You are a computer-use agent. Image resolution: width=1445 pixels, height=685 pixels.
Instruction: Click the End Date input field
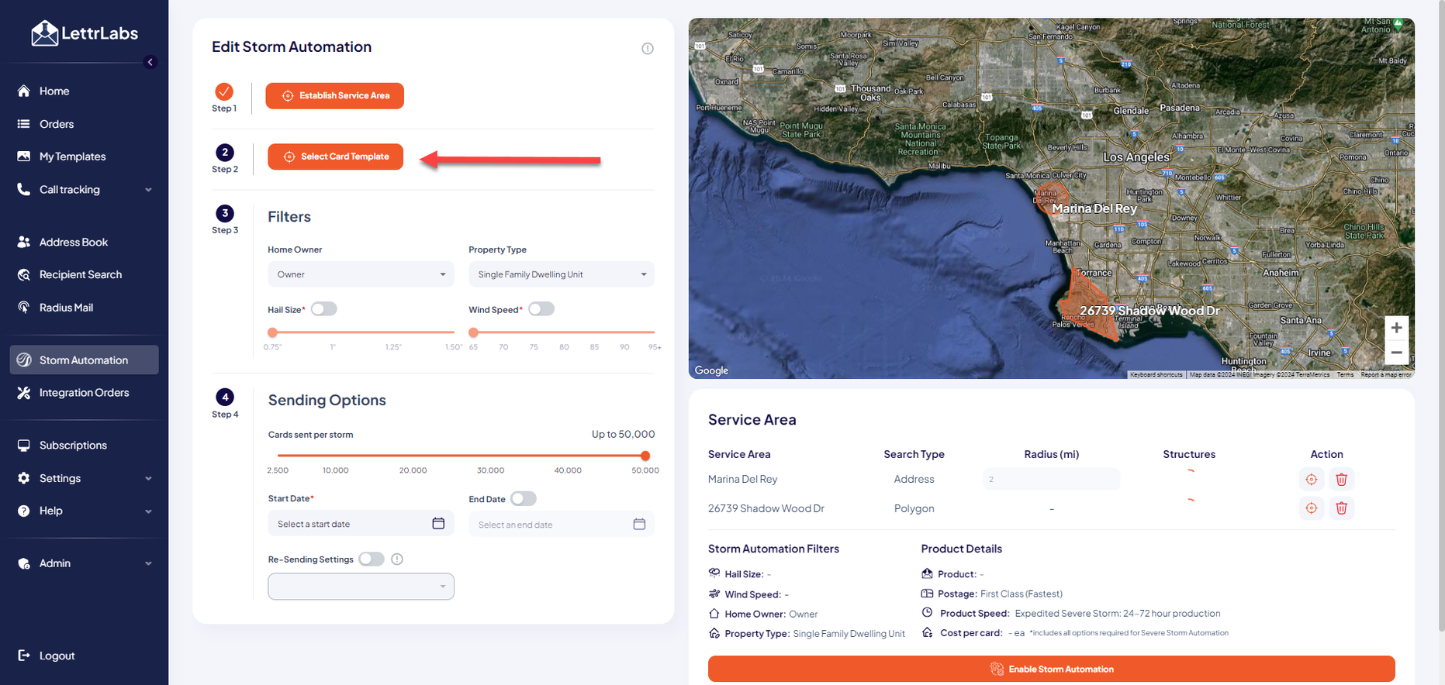click(562, 525)
